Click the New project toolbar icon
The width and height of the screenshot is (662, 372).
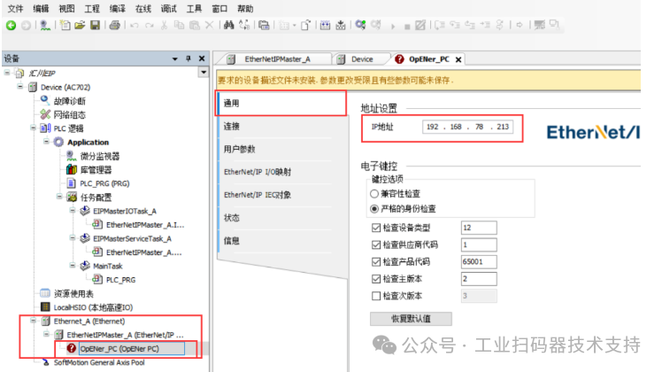[65, 26]
